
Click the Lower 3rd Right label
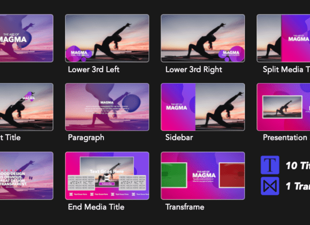pos(194,69)
